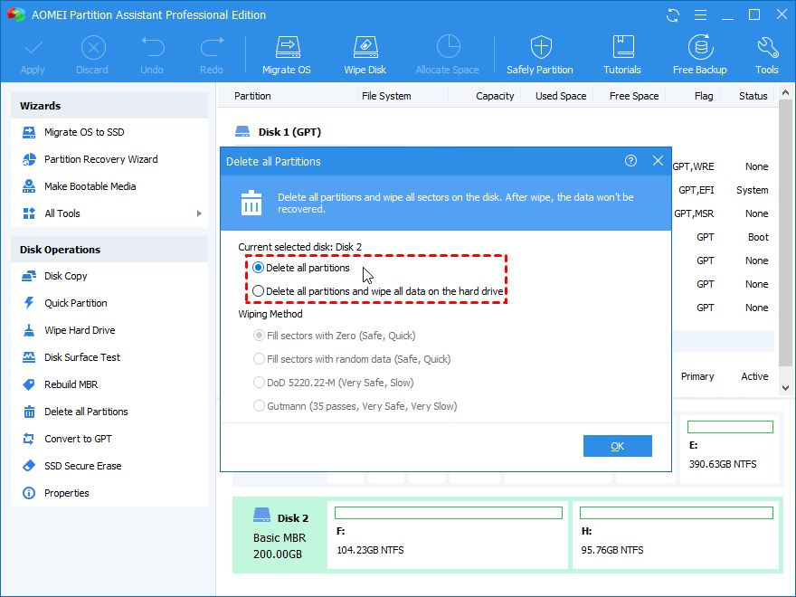Sort by the Status column header

[x=753, y=96]
